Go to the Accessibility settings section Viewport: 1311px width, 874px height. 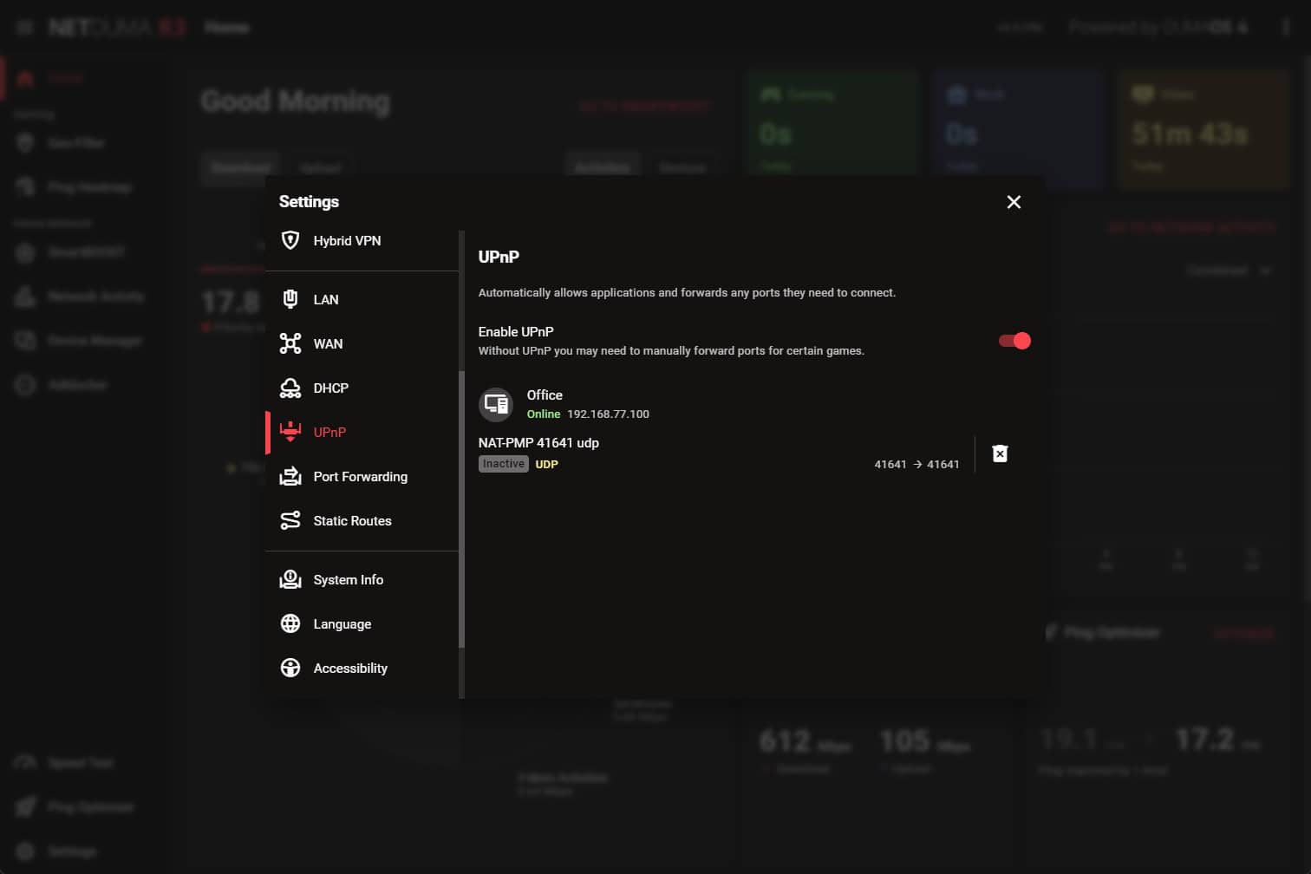pyautogui.click(x=350, y=668)
